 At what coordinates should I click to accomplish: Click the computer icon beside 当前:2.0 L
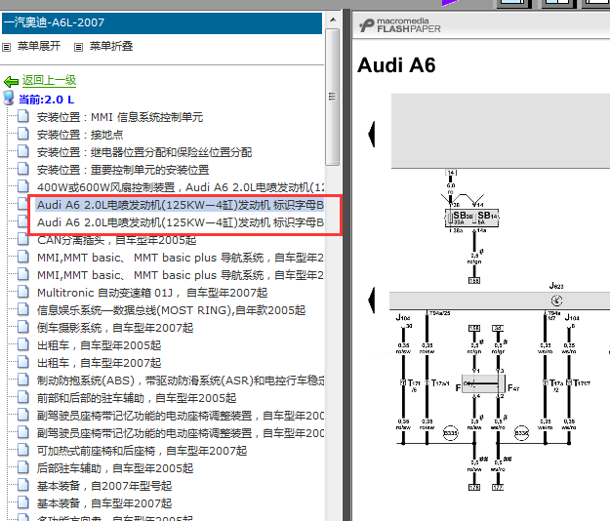click(x=9, y=99)
